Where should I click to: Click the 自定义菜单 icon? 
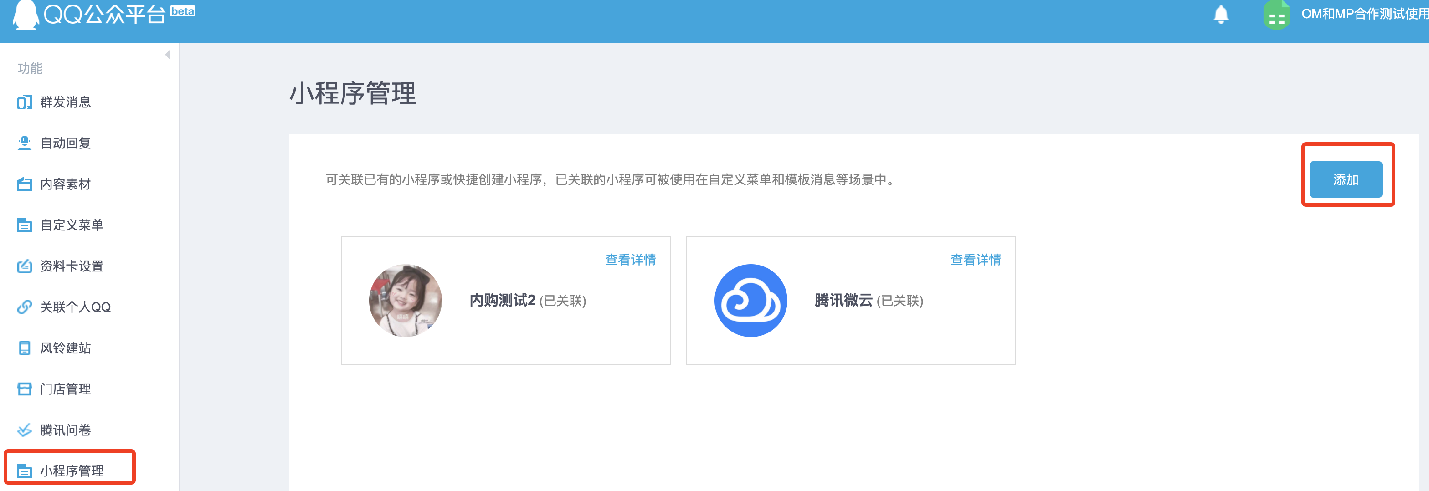click(x=25, y=225)
